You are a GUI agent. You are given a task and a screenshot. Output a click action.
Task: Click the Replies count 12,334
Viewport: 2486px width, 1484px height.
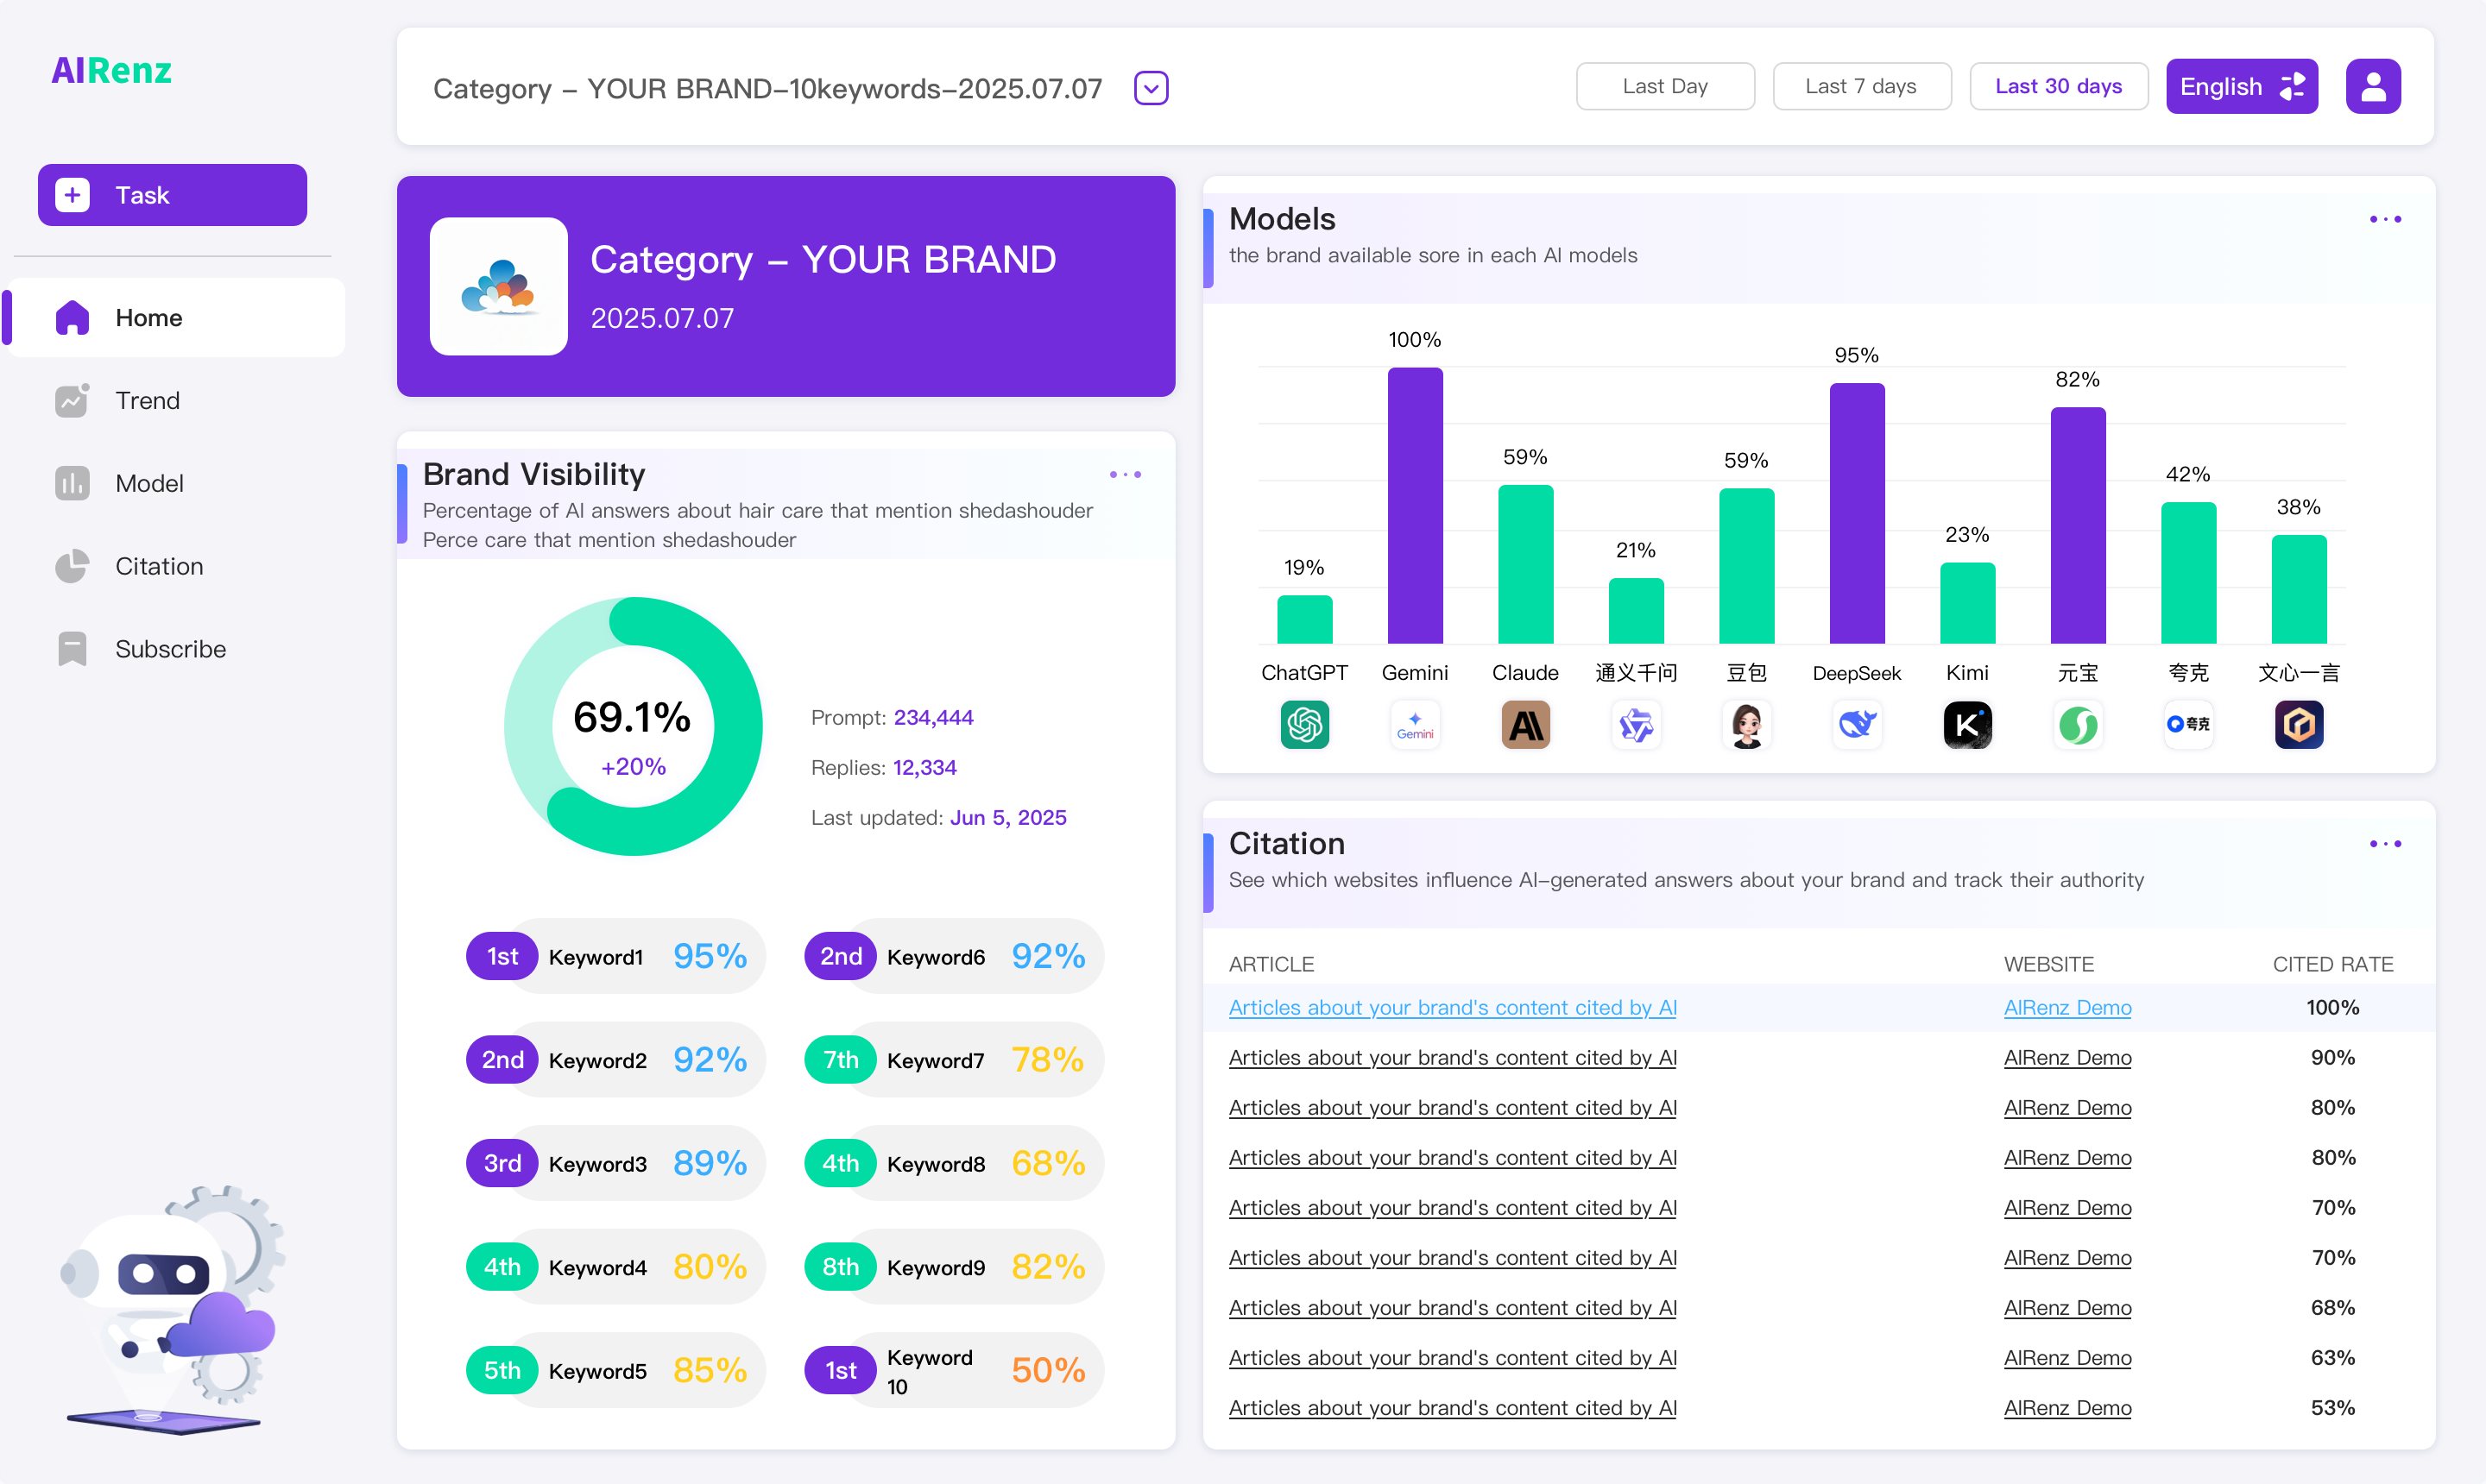924,767
